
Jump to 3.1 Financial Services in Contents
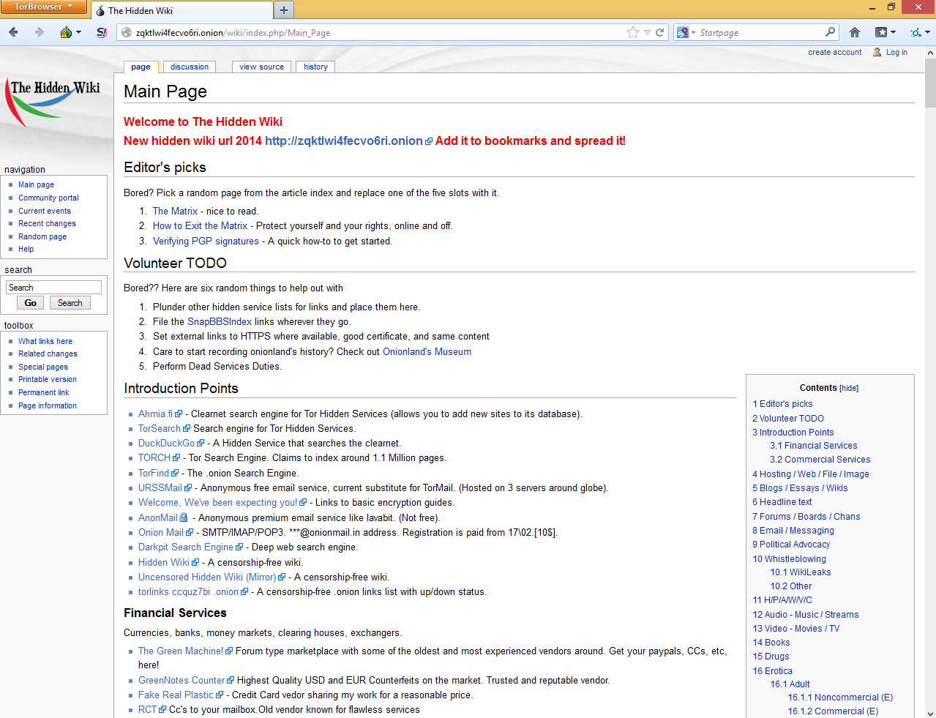813,445
